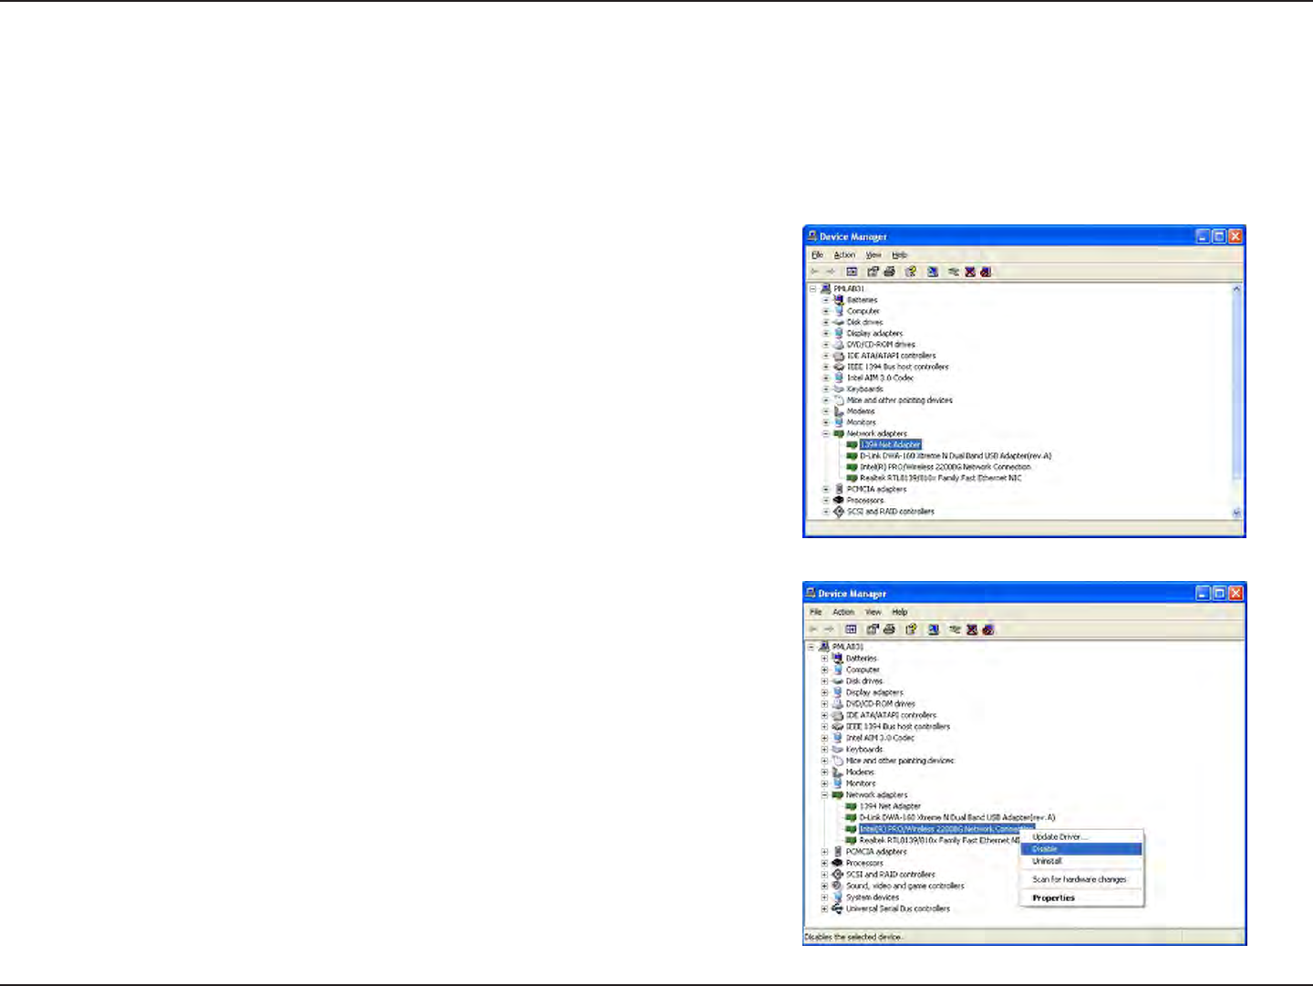Collapse PMLAB01 root in window lacking context menu
This screenshot has height=986, width=1313.
(812, 288)
